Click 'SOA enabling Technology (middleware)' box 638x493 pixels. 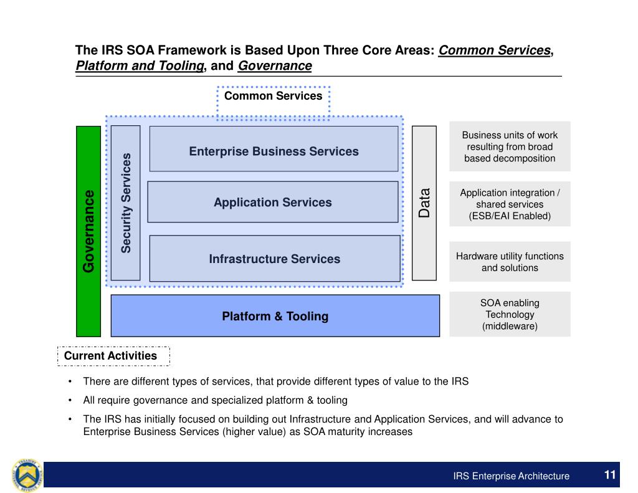click(510, 314)
